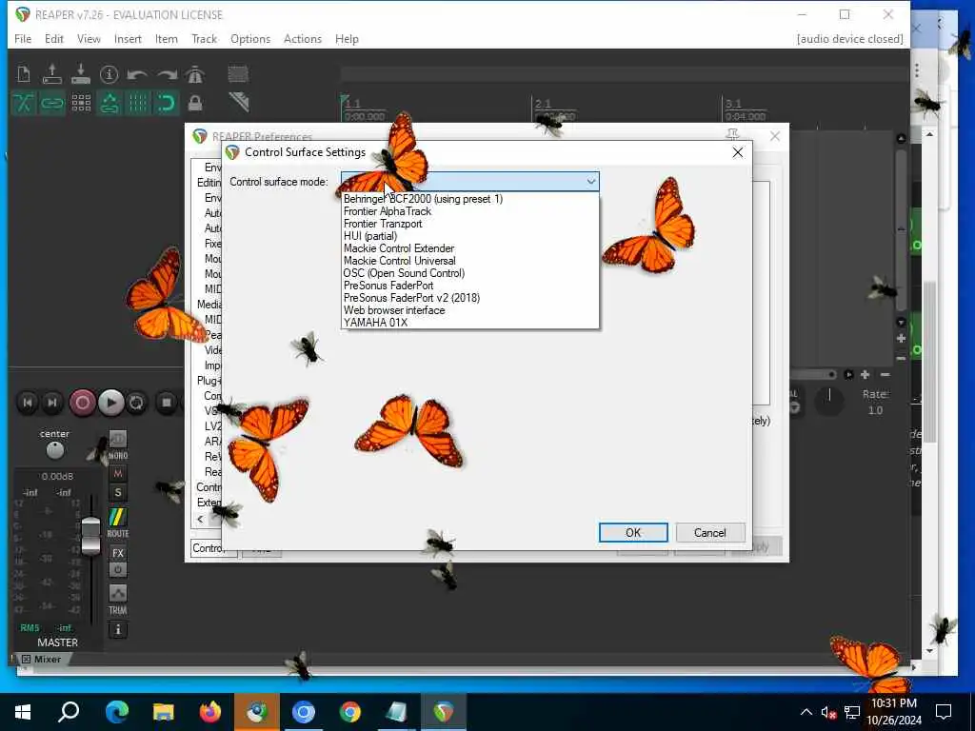Click the Undo arrow icon

137,74
